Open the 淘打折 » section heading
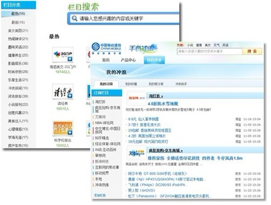This screenshot has width=271, height=205. pos(156,96)
